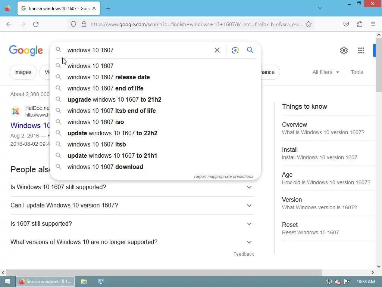Open Firefox application hamburger menu
Viewport: 382px width, 287px height.
[x=373, y=24]
